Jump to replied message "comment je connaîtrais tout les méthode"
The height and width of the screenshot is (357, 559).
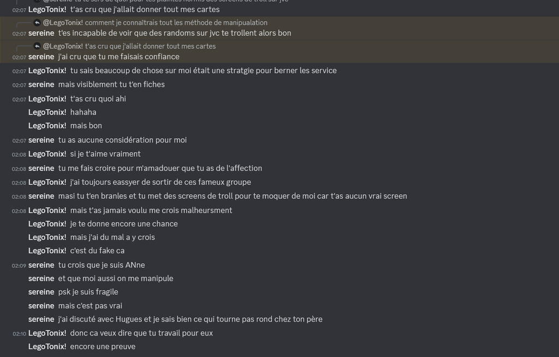176,22
